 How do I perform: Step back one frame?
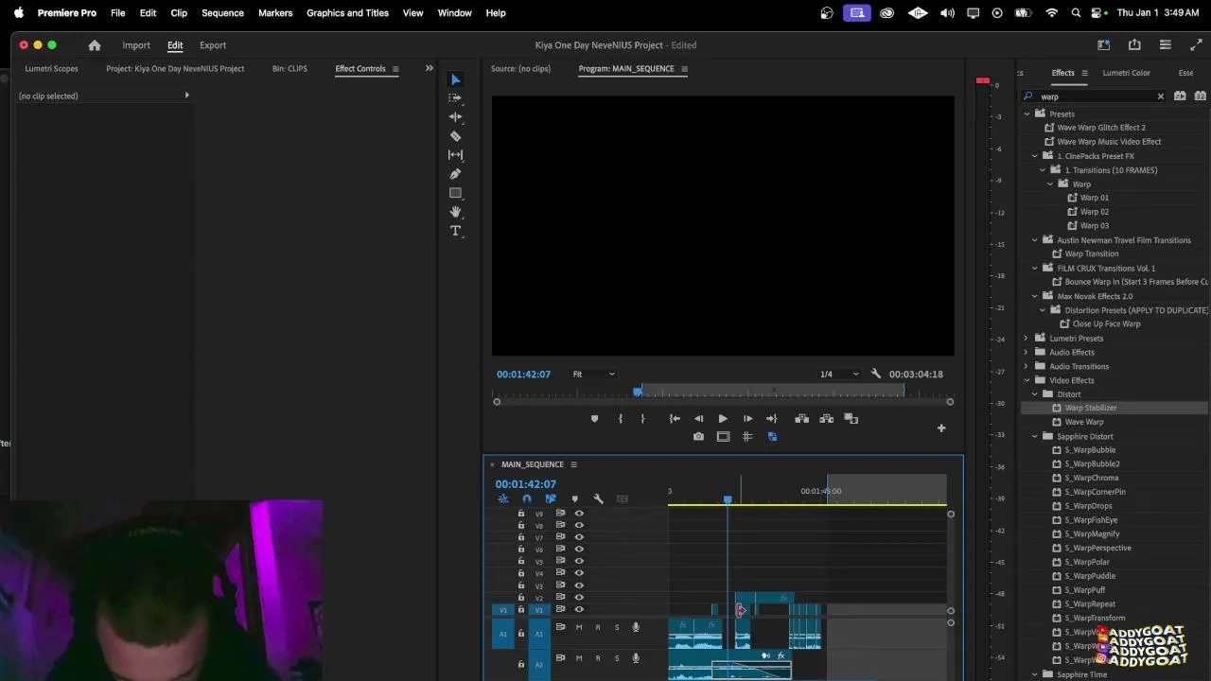[x=698, y=419]
